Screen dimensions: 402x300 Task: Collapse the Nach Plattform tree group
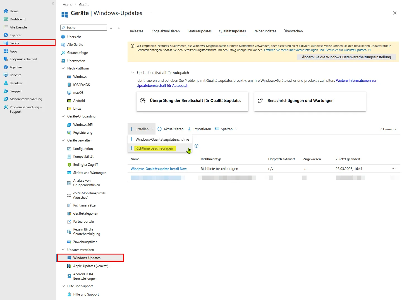tap(63, 68)
